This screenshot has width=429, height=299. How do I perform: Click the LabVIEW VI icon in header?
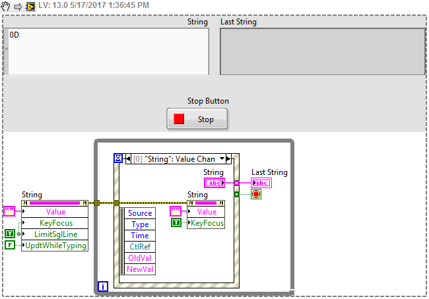30,5
